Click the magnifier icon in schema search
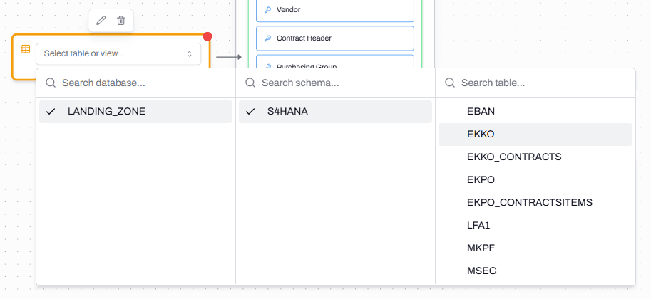 click(250, 83)
